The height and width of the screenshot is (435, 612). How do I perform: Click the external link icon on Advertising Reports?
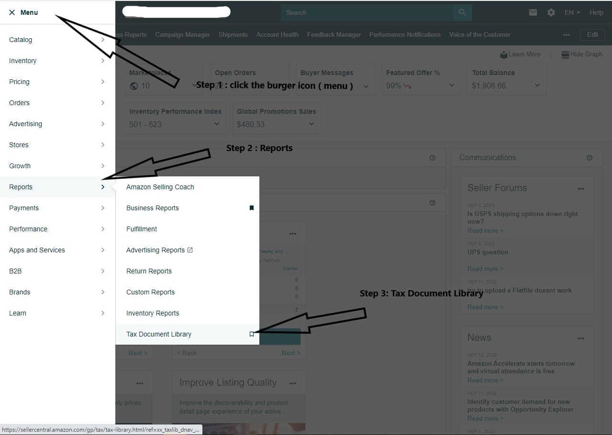tap(190, 250)
